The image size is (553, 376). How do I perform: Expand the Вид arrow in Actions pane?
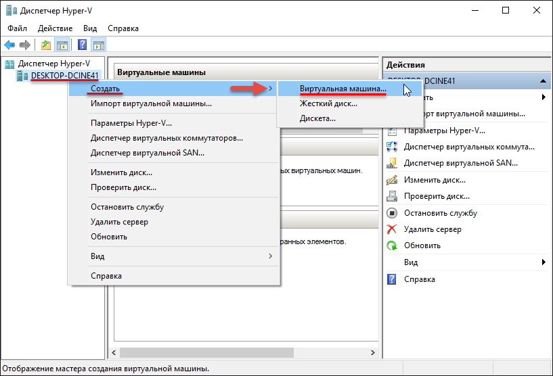pyautogui.click(x=544, y=262)
